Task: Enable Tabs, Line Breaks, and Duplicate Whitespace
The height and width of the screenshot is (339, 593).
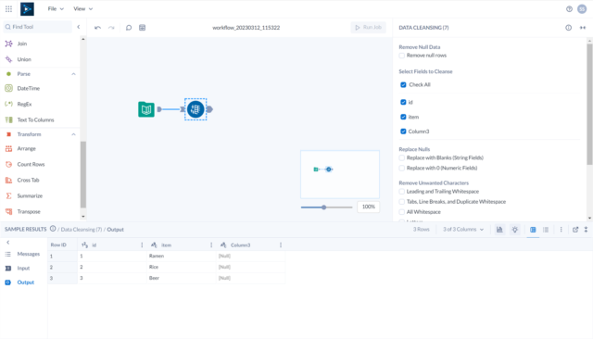Action: [x=401, y=202]
